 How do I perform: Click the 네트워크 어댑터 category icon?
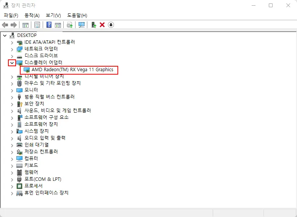pyautogui.click(x=19, y=49)
